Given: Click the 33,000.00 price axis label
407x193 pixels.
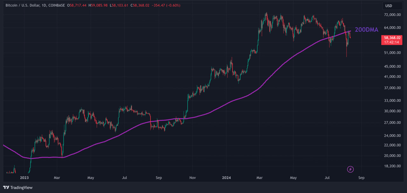Looking at the screenshot, I should point(392,100).
